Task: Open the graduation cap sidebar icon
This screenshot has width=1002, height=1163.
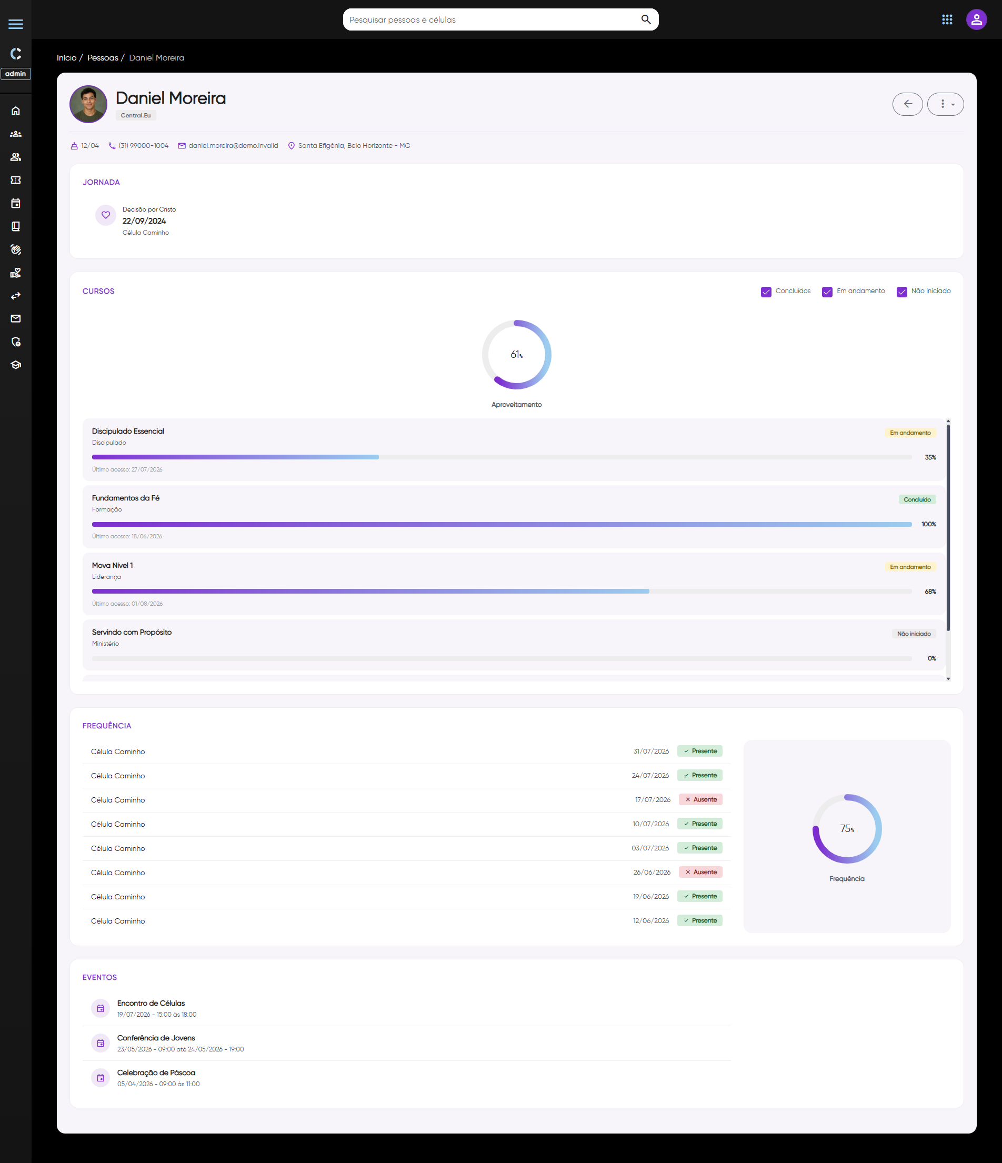Action: 16,364
